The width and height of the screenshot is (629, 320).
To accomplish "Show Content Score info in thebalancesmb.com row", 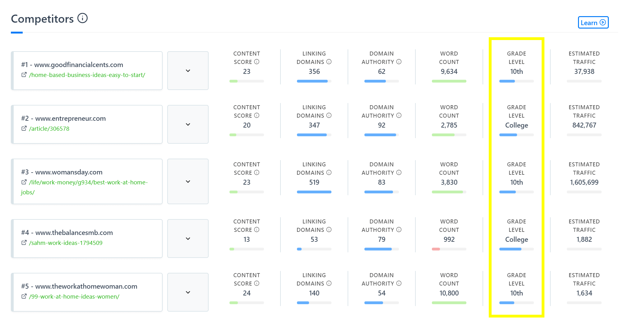I will tap(257, 230).
